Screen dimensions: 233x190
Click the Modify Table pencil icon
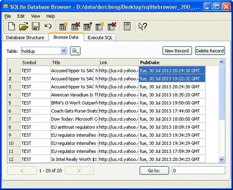click(88, 26)
